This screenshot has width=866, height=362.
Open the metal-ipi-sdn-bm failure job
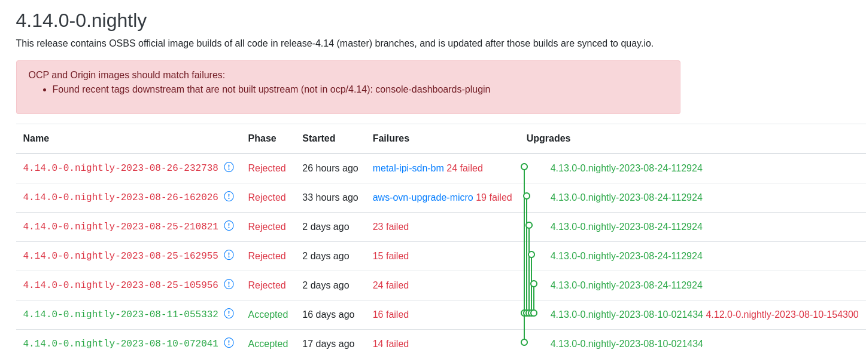[x=408, y=168]
